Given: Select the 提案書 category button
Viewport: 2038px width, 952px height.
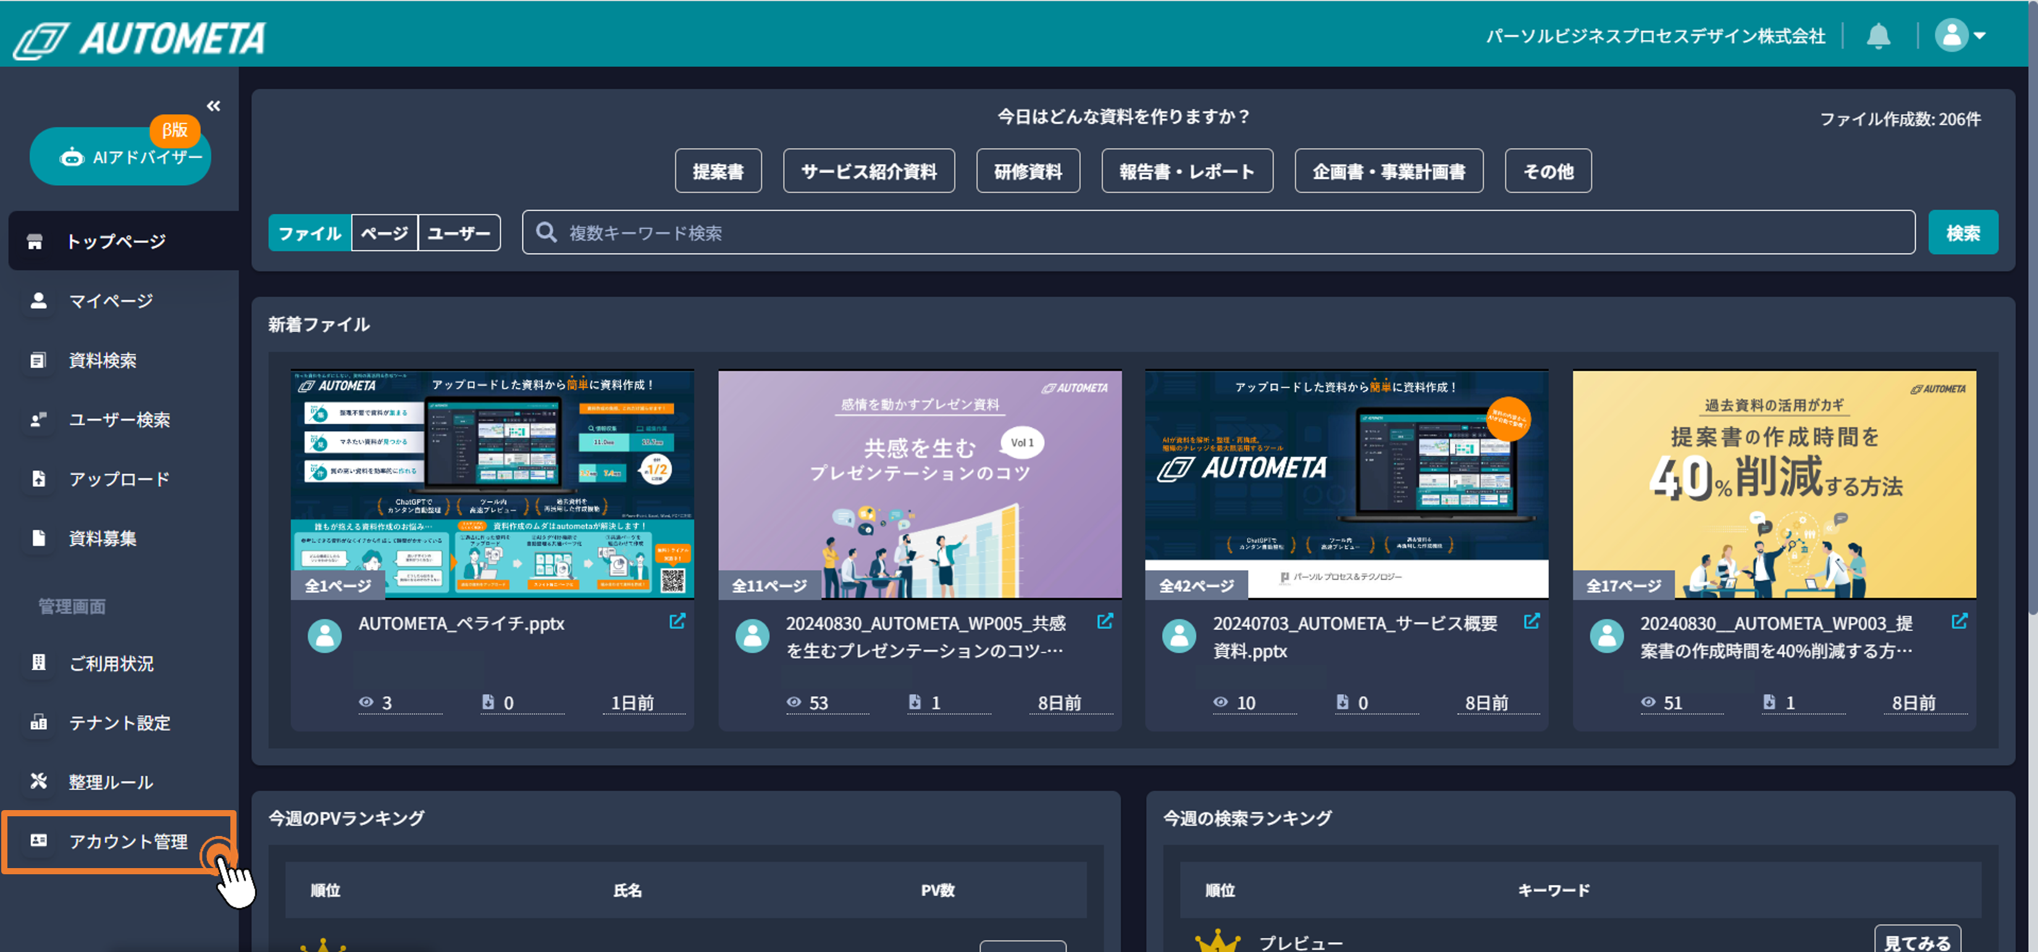Looking at the screenshot, I should click(718, 171).
